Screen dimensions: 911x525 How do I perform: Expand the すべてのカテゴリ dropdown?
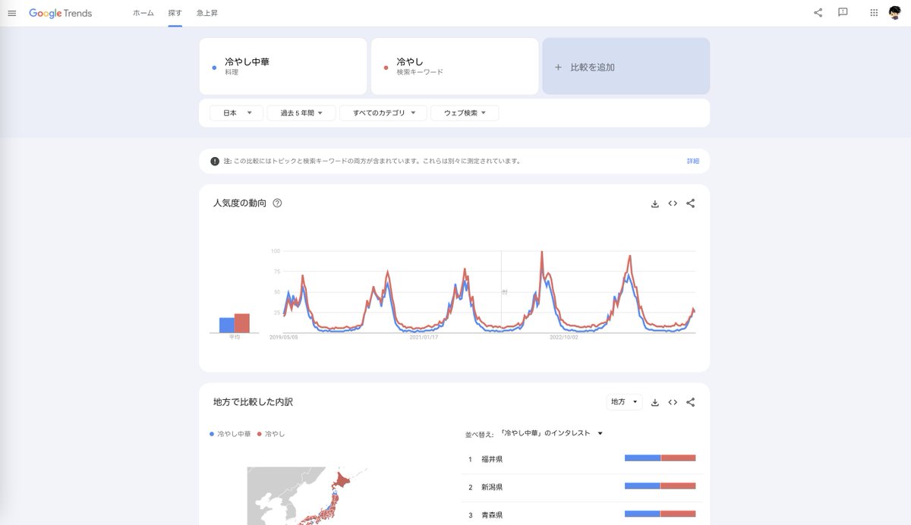tap(384, 113)
